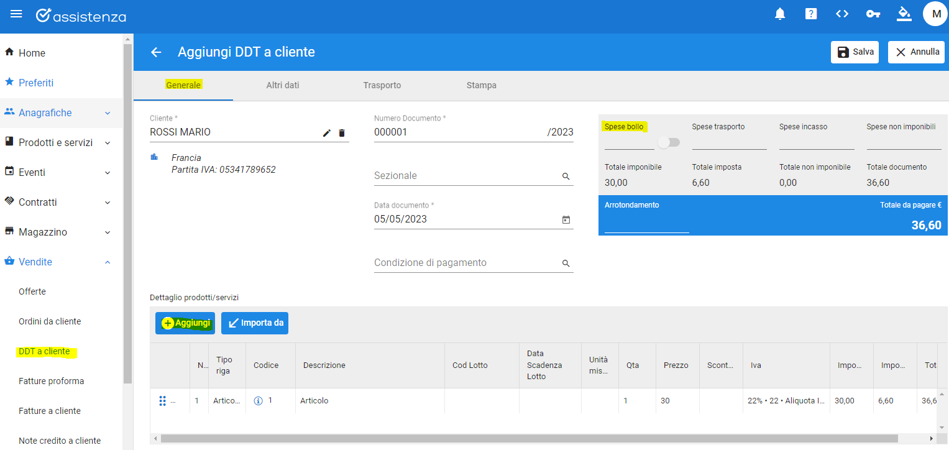This screenshot has width=949, height=450.
Task: Click the Spese non imponibili field
Action: [x=904, y=142]
